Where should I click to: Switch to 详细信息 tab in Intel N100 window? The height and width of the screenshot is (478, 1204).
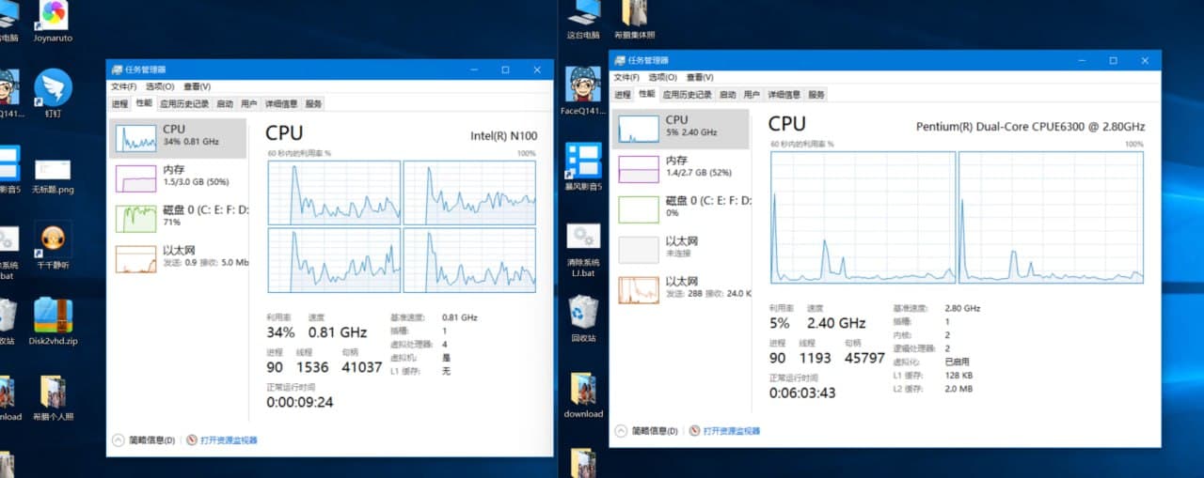tap(281, 103)
